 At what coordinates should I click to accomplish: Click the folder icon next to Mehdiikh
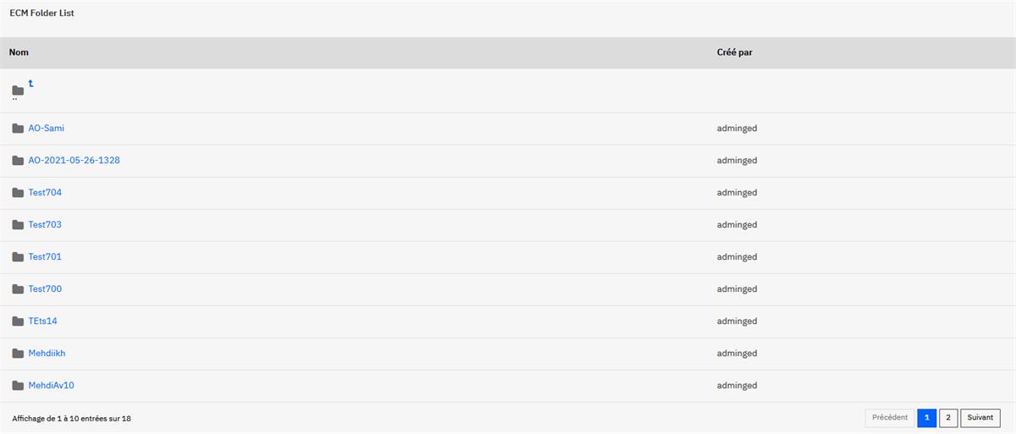click(18, 354)
